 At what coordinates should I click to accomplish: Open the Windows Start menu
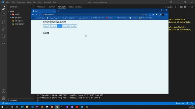pyautogui.click(x=2, y=107)
